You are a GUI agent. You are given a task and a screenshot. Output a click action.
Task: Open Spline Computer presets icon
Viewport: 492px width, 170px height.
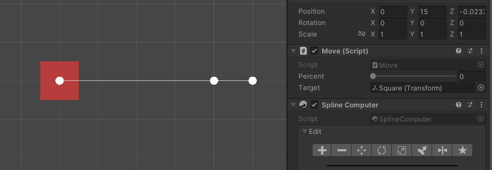(x=470, y=105)
